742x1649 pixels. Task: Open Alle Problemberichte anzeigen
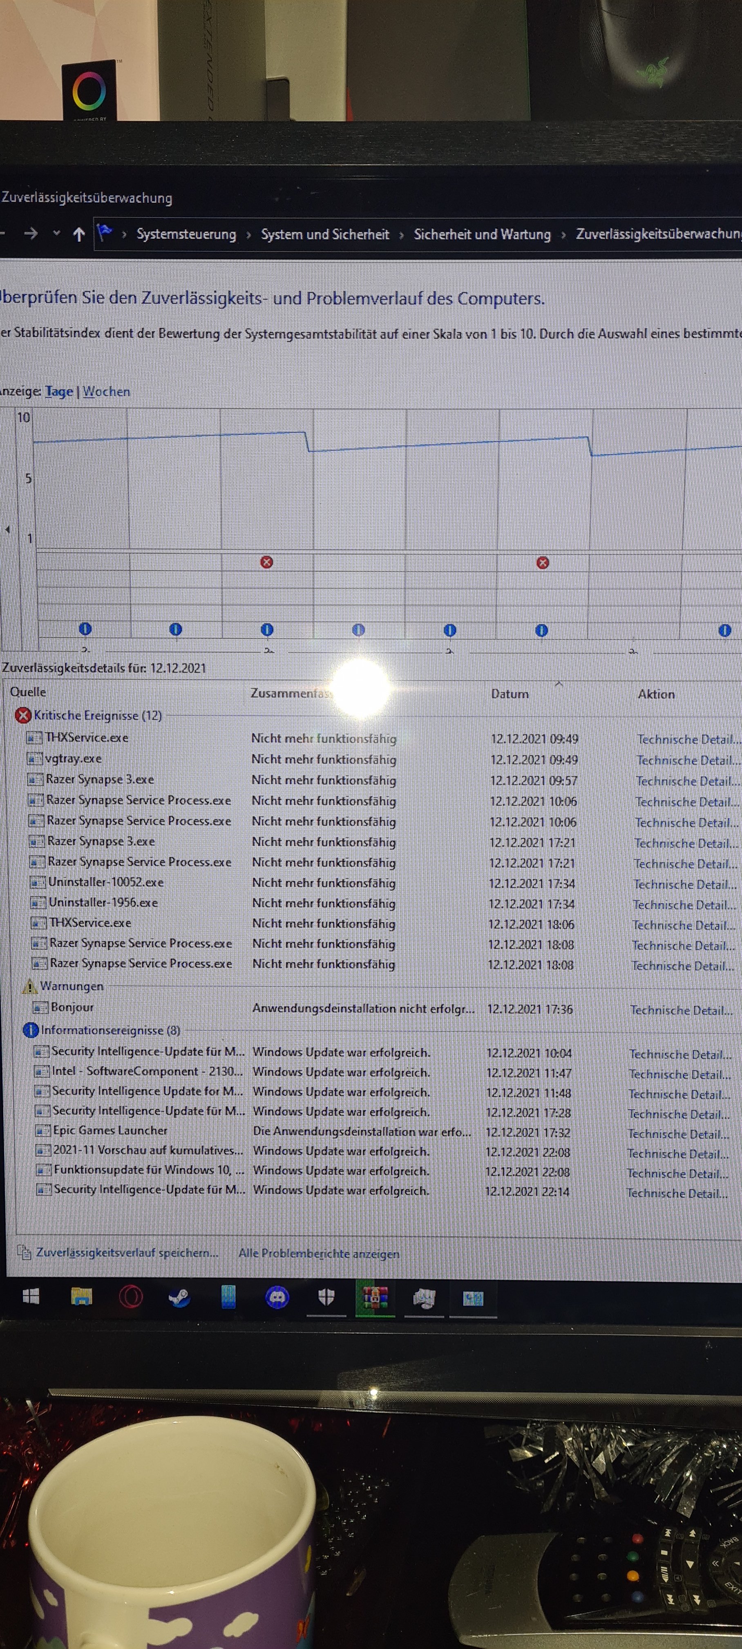coord(319,1254)
